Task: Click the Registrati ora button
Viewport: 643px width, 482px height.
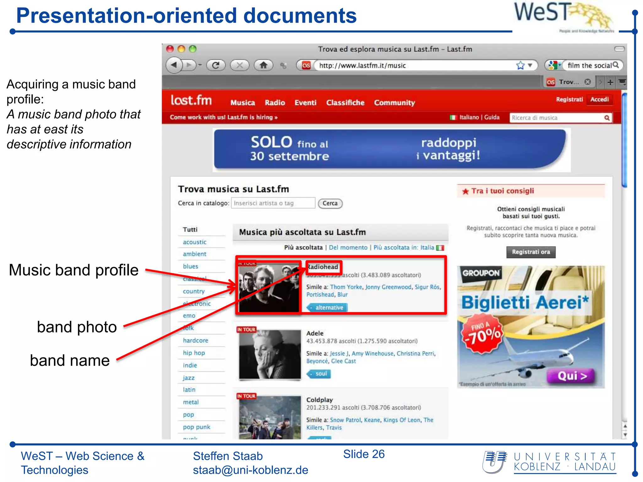Action: coord(531,252)
